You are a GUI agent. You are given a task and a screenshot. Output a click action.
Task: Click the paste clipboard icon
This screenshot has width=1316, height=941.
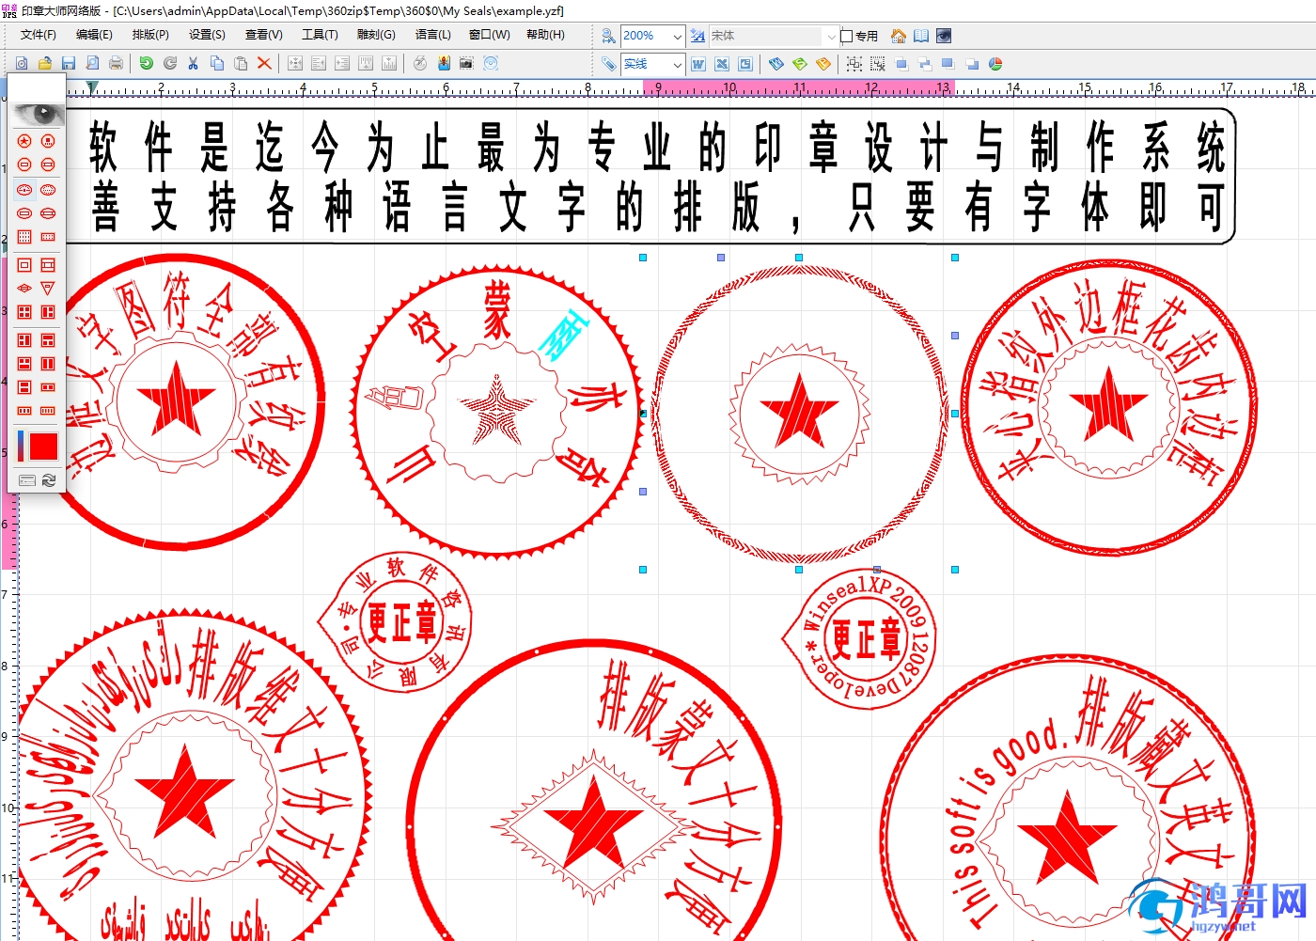pyautogui.click(x=241, y=63)
